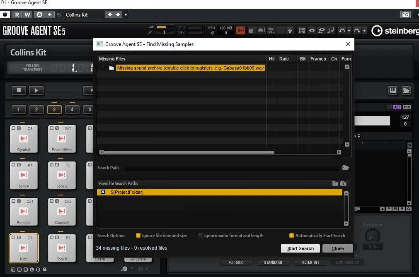Select pad group 3 tab
This screenshot has width=419, height=277.
coord(54,109)
